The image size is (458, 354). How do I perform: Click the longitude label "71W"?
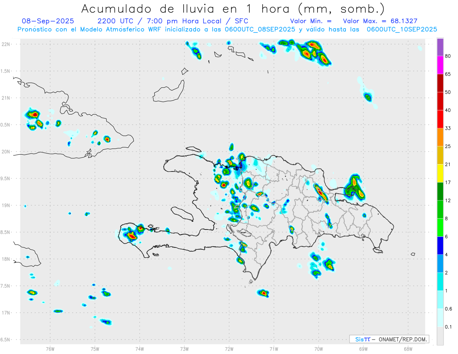[x=274, y=349]
